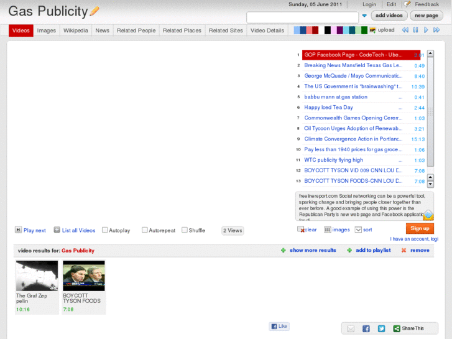The width and height of the screenshot is (452, 339).
Task: Switch to the Videos tab
Action: [x=21, y=30]
